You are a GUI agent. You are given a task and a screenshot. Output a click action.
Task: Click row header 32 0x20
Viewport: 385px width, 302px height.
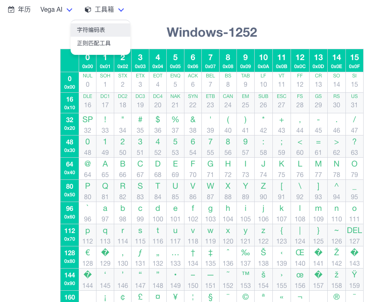point(70,124)
